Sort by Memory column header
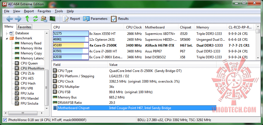 [x=211, y=27]
